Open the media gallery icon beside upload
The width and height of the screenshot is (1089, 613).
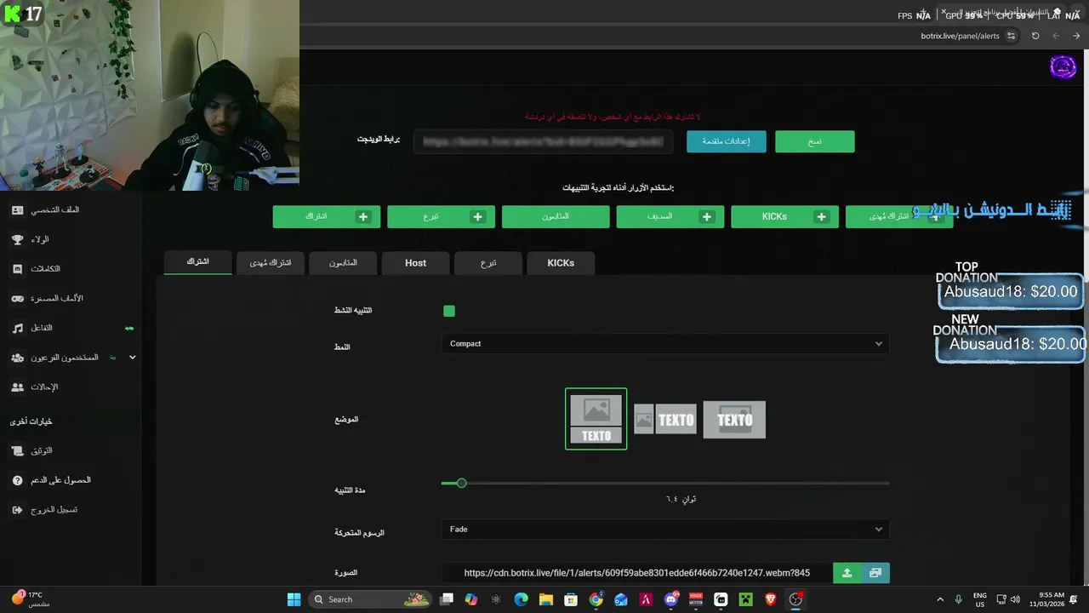point(875,573)
